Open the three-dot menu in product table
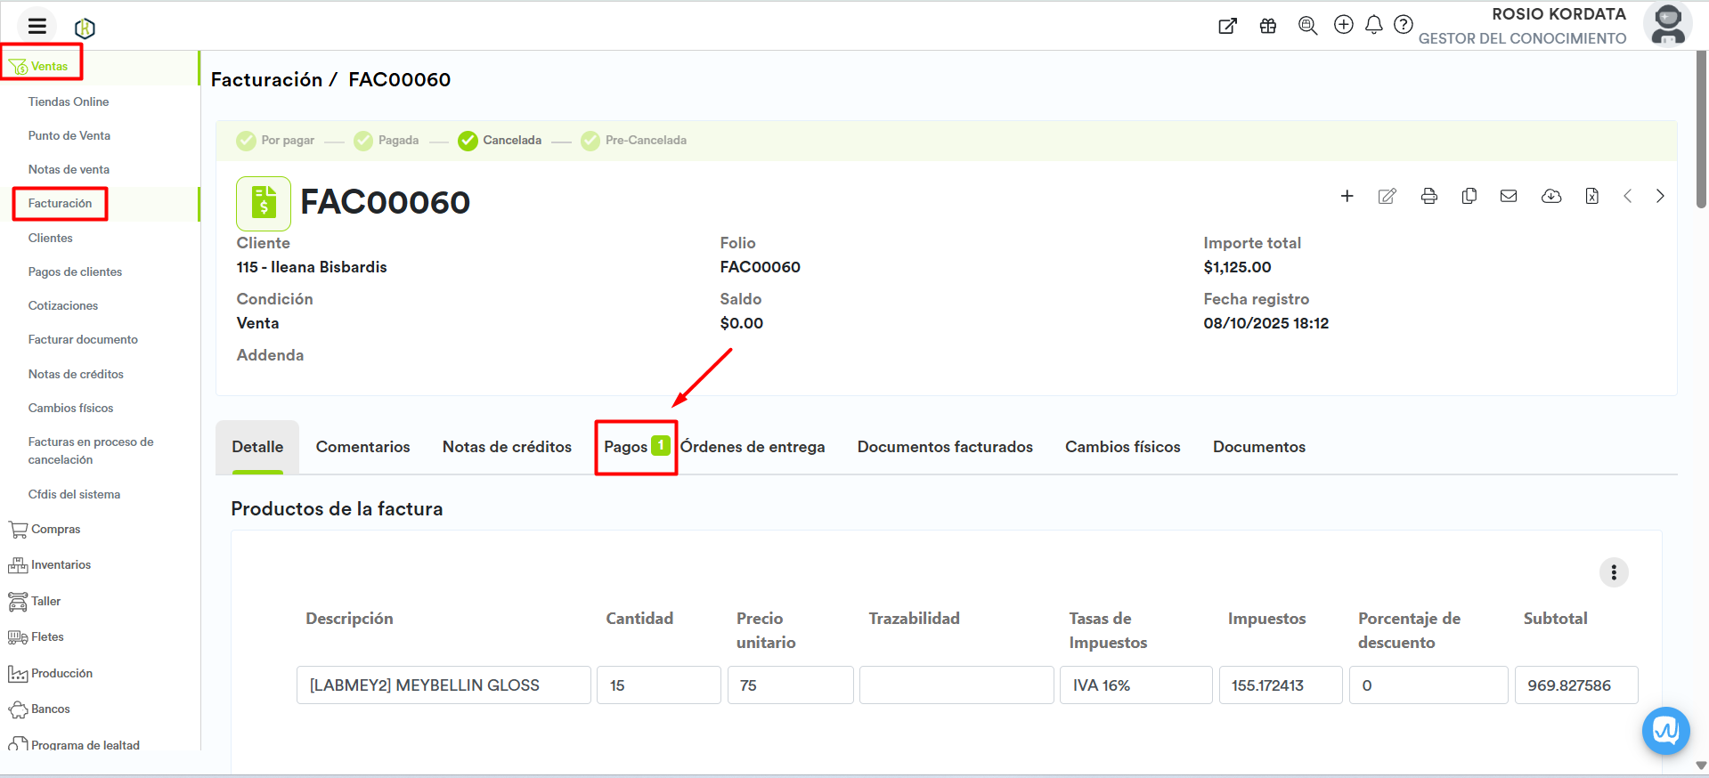The height and width of the screenshot is (778, 1709). click(x=1613, y=572)
